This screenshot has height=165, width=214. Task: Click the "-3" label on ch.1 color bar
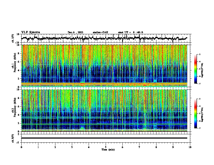pos(199,54)
